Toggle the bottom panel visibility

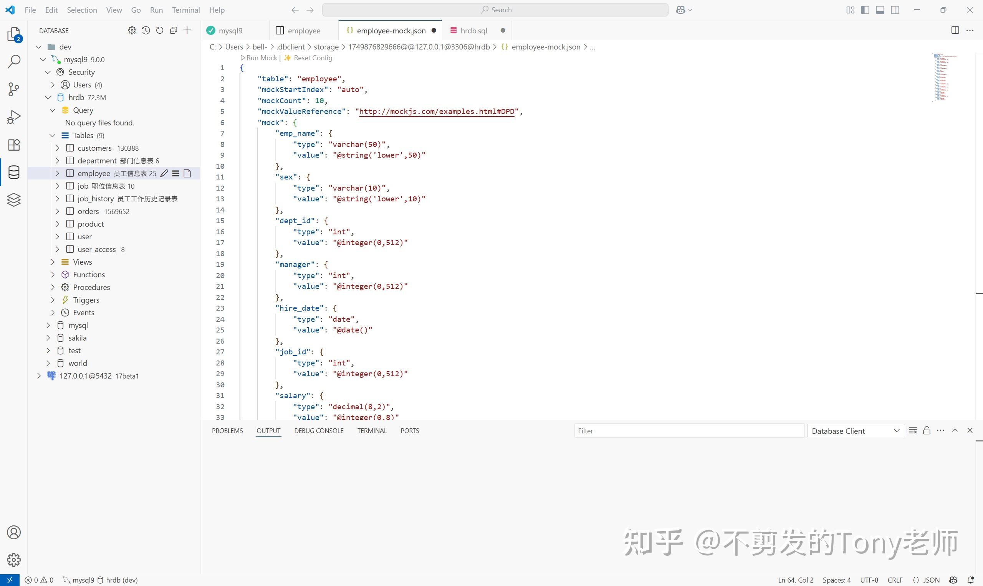coord(880,10)
